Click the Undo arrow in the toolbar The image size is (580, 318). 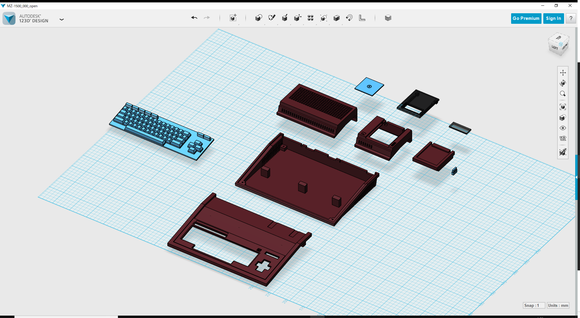pos(194,18)
